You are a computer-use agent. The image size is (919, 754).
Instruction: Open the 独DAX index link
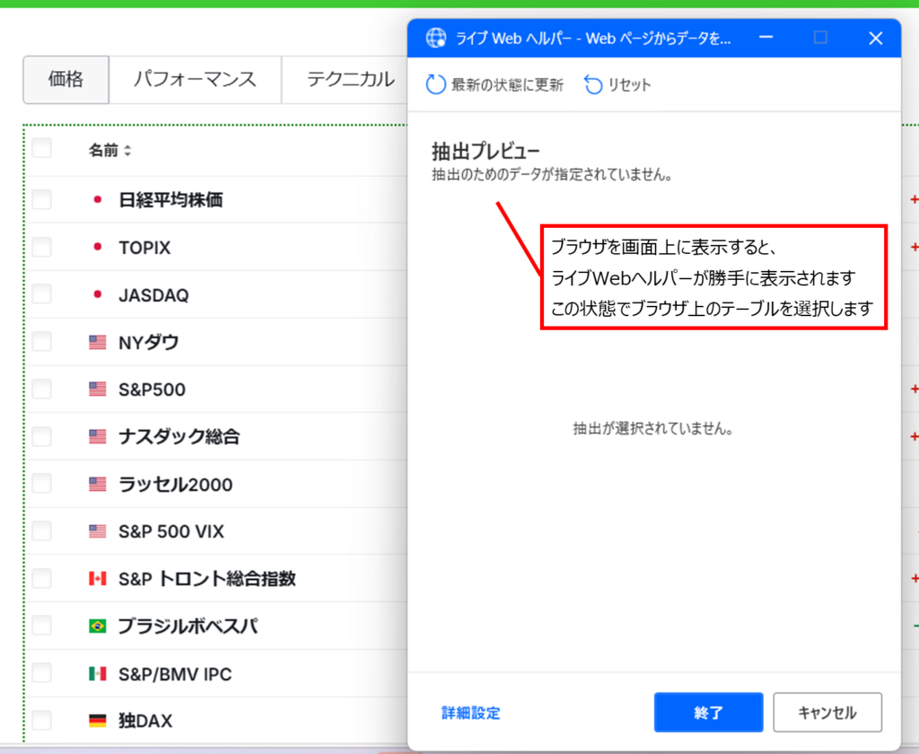[145, 721]
